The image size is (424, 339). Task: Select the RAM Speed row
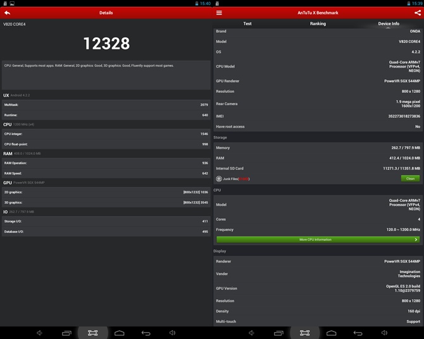pos(106,173)
